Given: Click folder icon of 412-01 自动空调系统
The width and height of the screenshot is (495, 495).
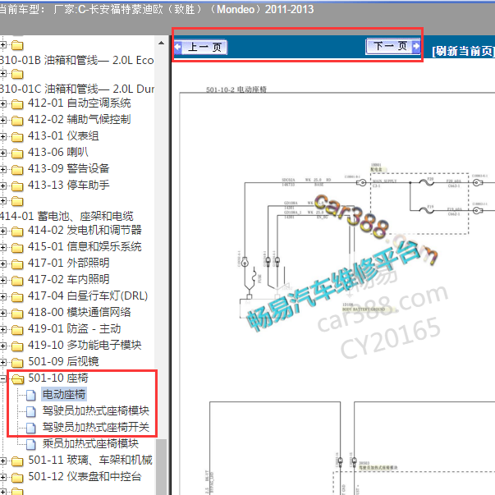Looking at the screenshot, I should point(17,103).
